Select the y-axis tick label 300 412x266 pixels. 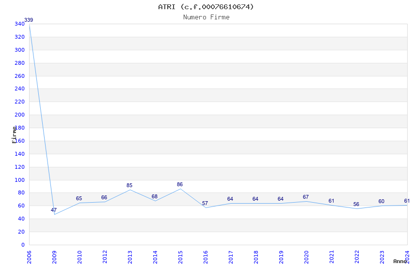20,50
